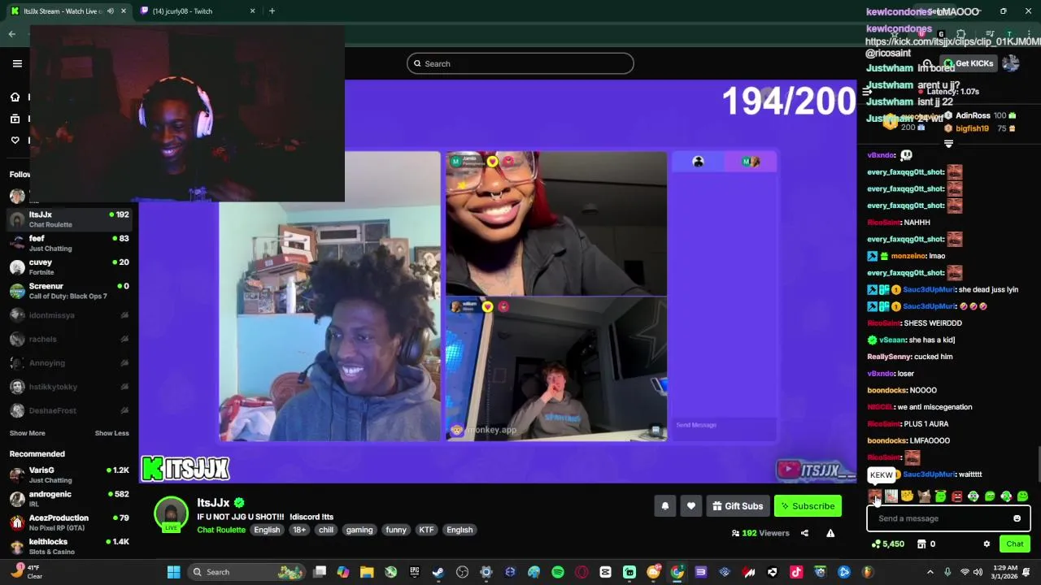The height and width of the screenshot is (585, 1041).
Task: Mute audio on the ItsJJx Stream tab
Action: pos(111,11)
